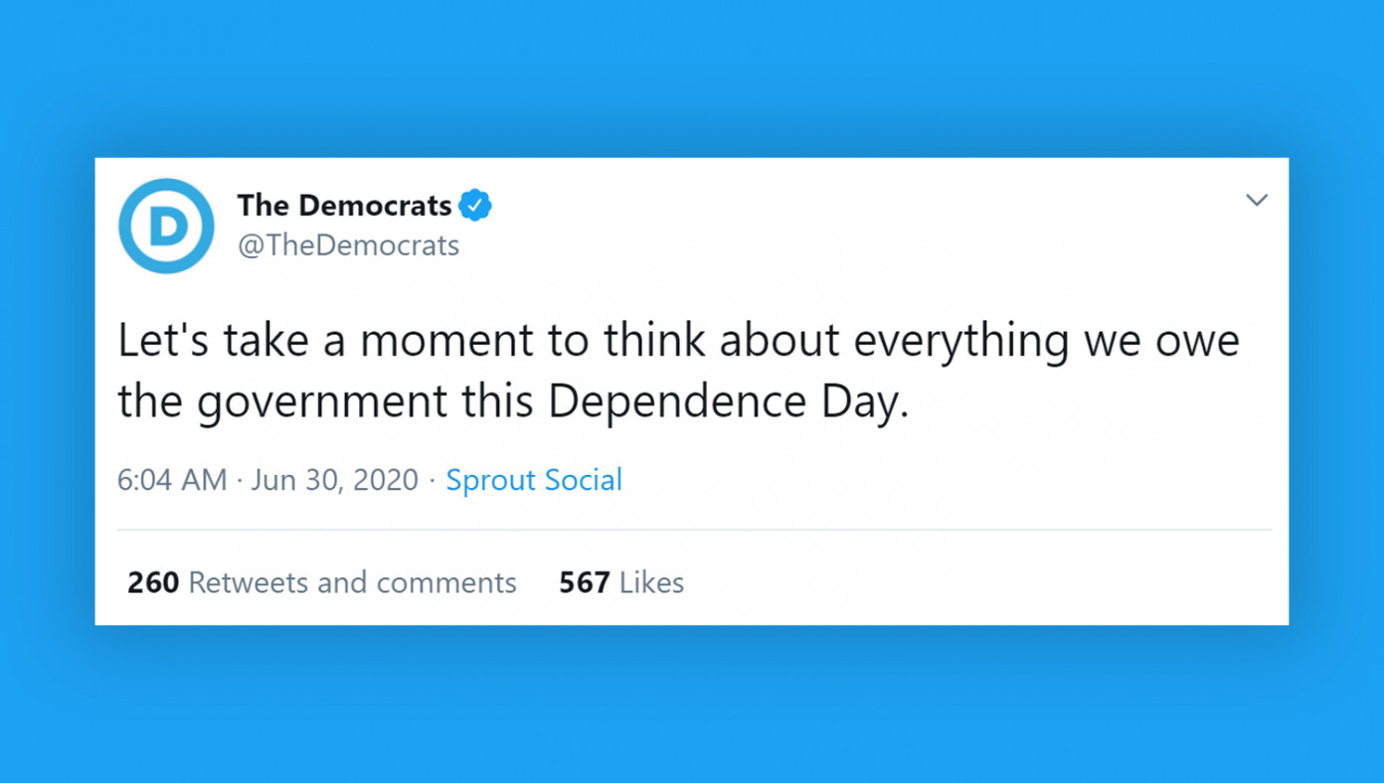Viewport: 1384px width, 783px height.
Task: Click the white letter D inside logo
Action: (168, 227)
